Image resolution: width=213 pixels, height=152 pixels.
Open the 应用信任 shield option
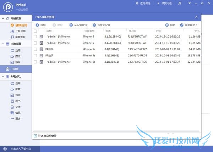143,4
